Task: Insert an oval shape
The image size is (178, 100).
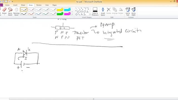Action: click(x=82, y=11)
